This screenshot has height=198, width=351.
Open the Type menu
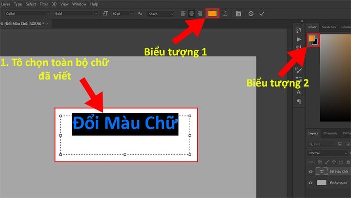(x=18, y=4)
